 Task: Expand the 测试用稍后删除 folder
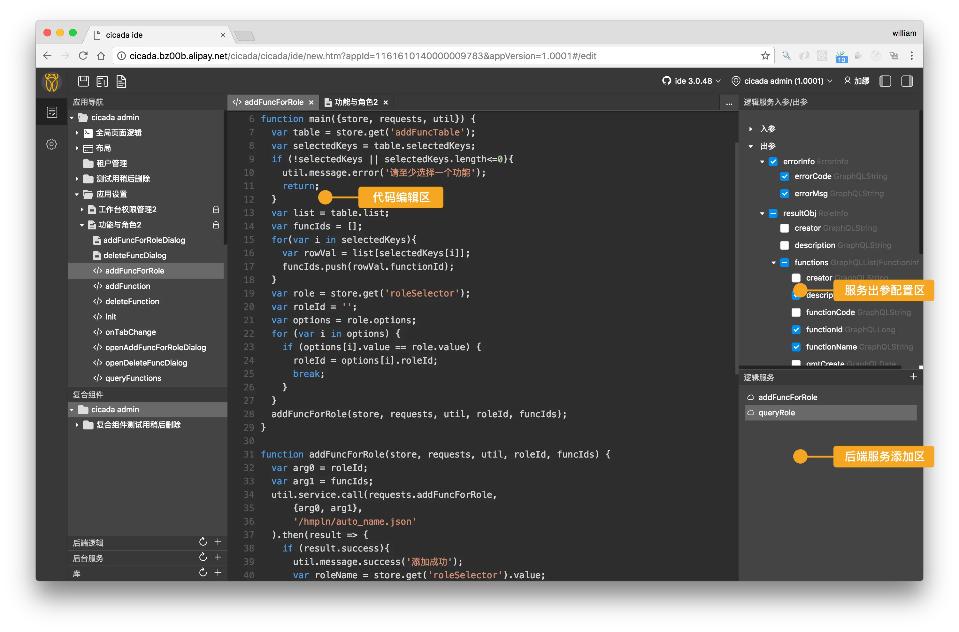click(x=77, y=179)
